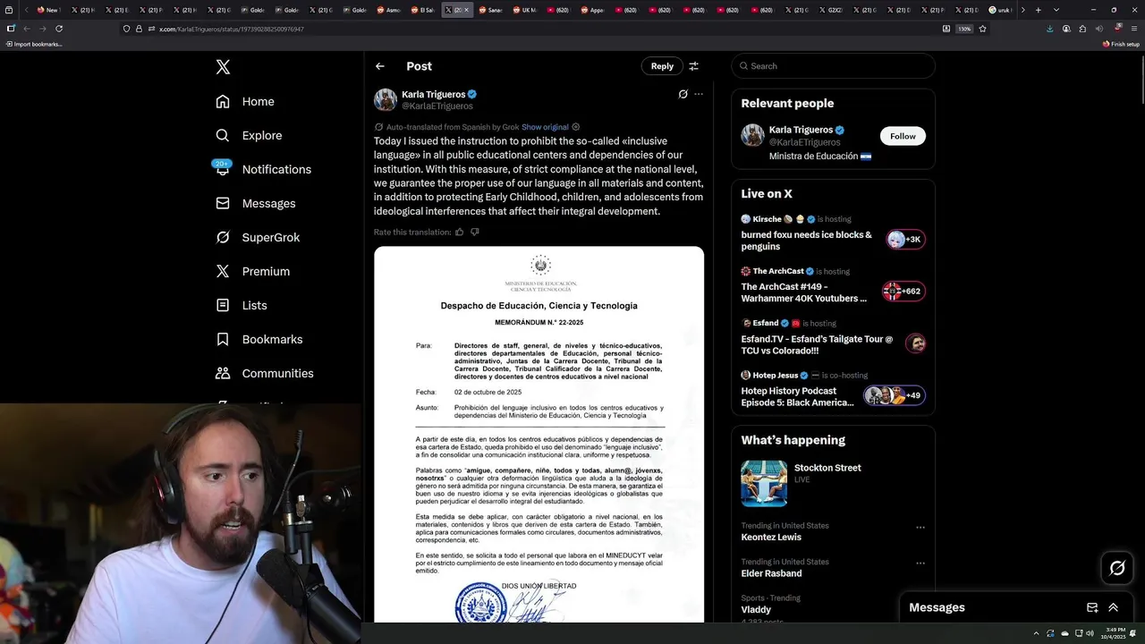The image size is (1145, 644).
Task: Open SuperGrok in sidebar
Action: (258, 238)
